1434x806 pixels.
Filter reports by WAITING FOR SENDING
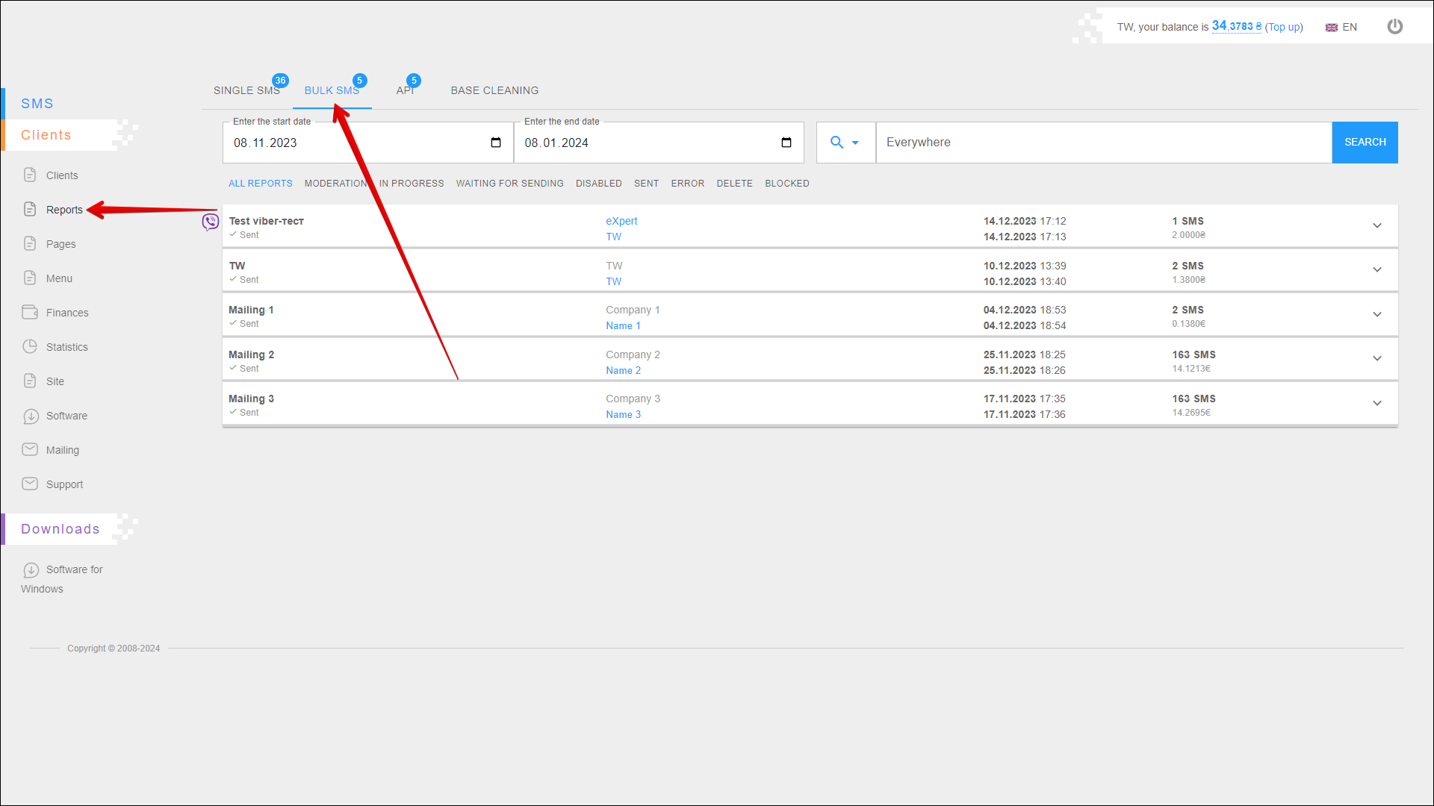(509, 184)
